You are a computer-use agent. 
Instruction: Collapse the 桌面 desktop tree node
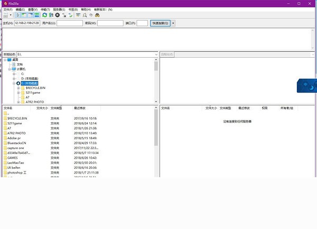(x=5, y=60)
